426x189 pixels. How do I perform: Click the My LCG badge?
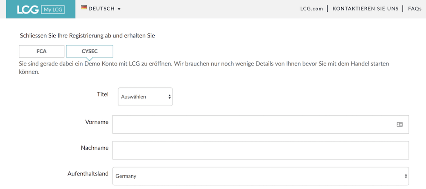tap(53, 10)
